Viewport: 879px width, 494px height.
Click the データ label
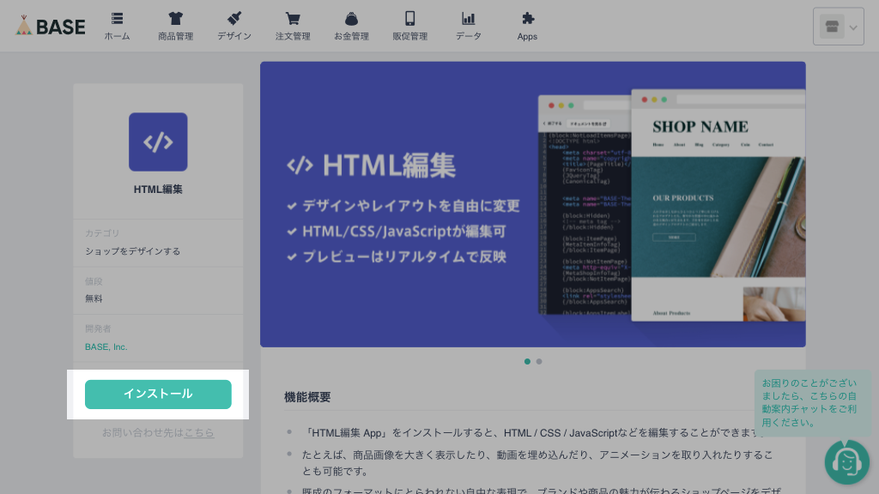click(468, 36)
